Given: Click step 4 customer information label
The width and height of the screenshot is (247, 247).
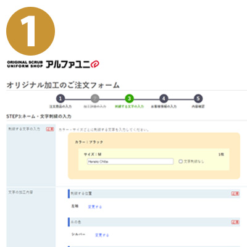Looking at the screenshot, I should click(x=164, y=106).
